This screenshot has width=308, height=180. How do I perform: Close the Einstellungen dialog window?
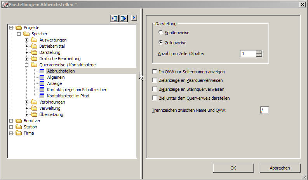[x=303, y=4]
